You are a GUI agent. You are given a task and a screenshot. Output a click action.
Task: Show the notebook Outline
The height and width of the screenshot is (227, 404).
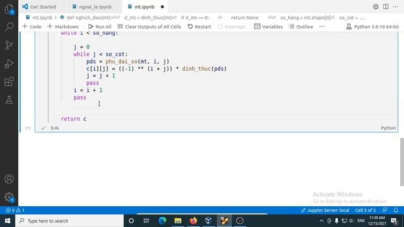(x=301, y=26)
